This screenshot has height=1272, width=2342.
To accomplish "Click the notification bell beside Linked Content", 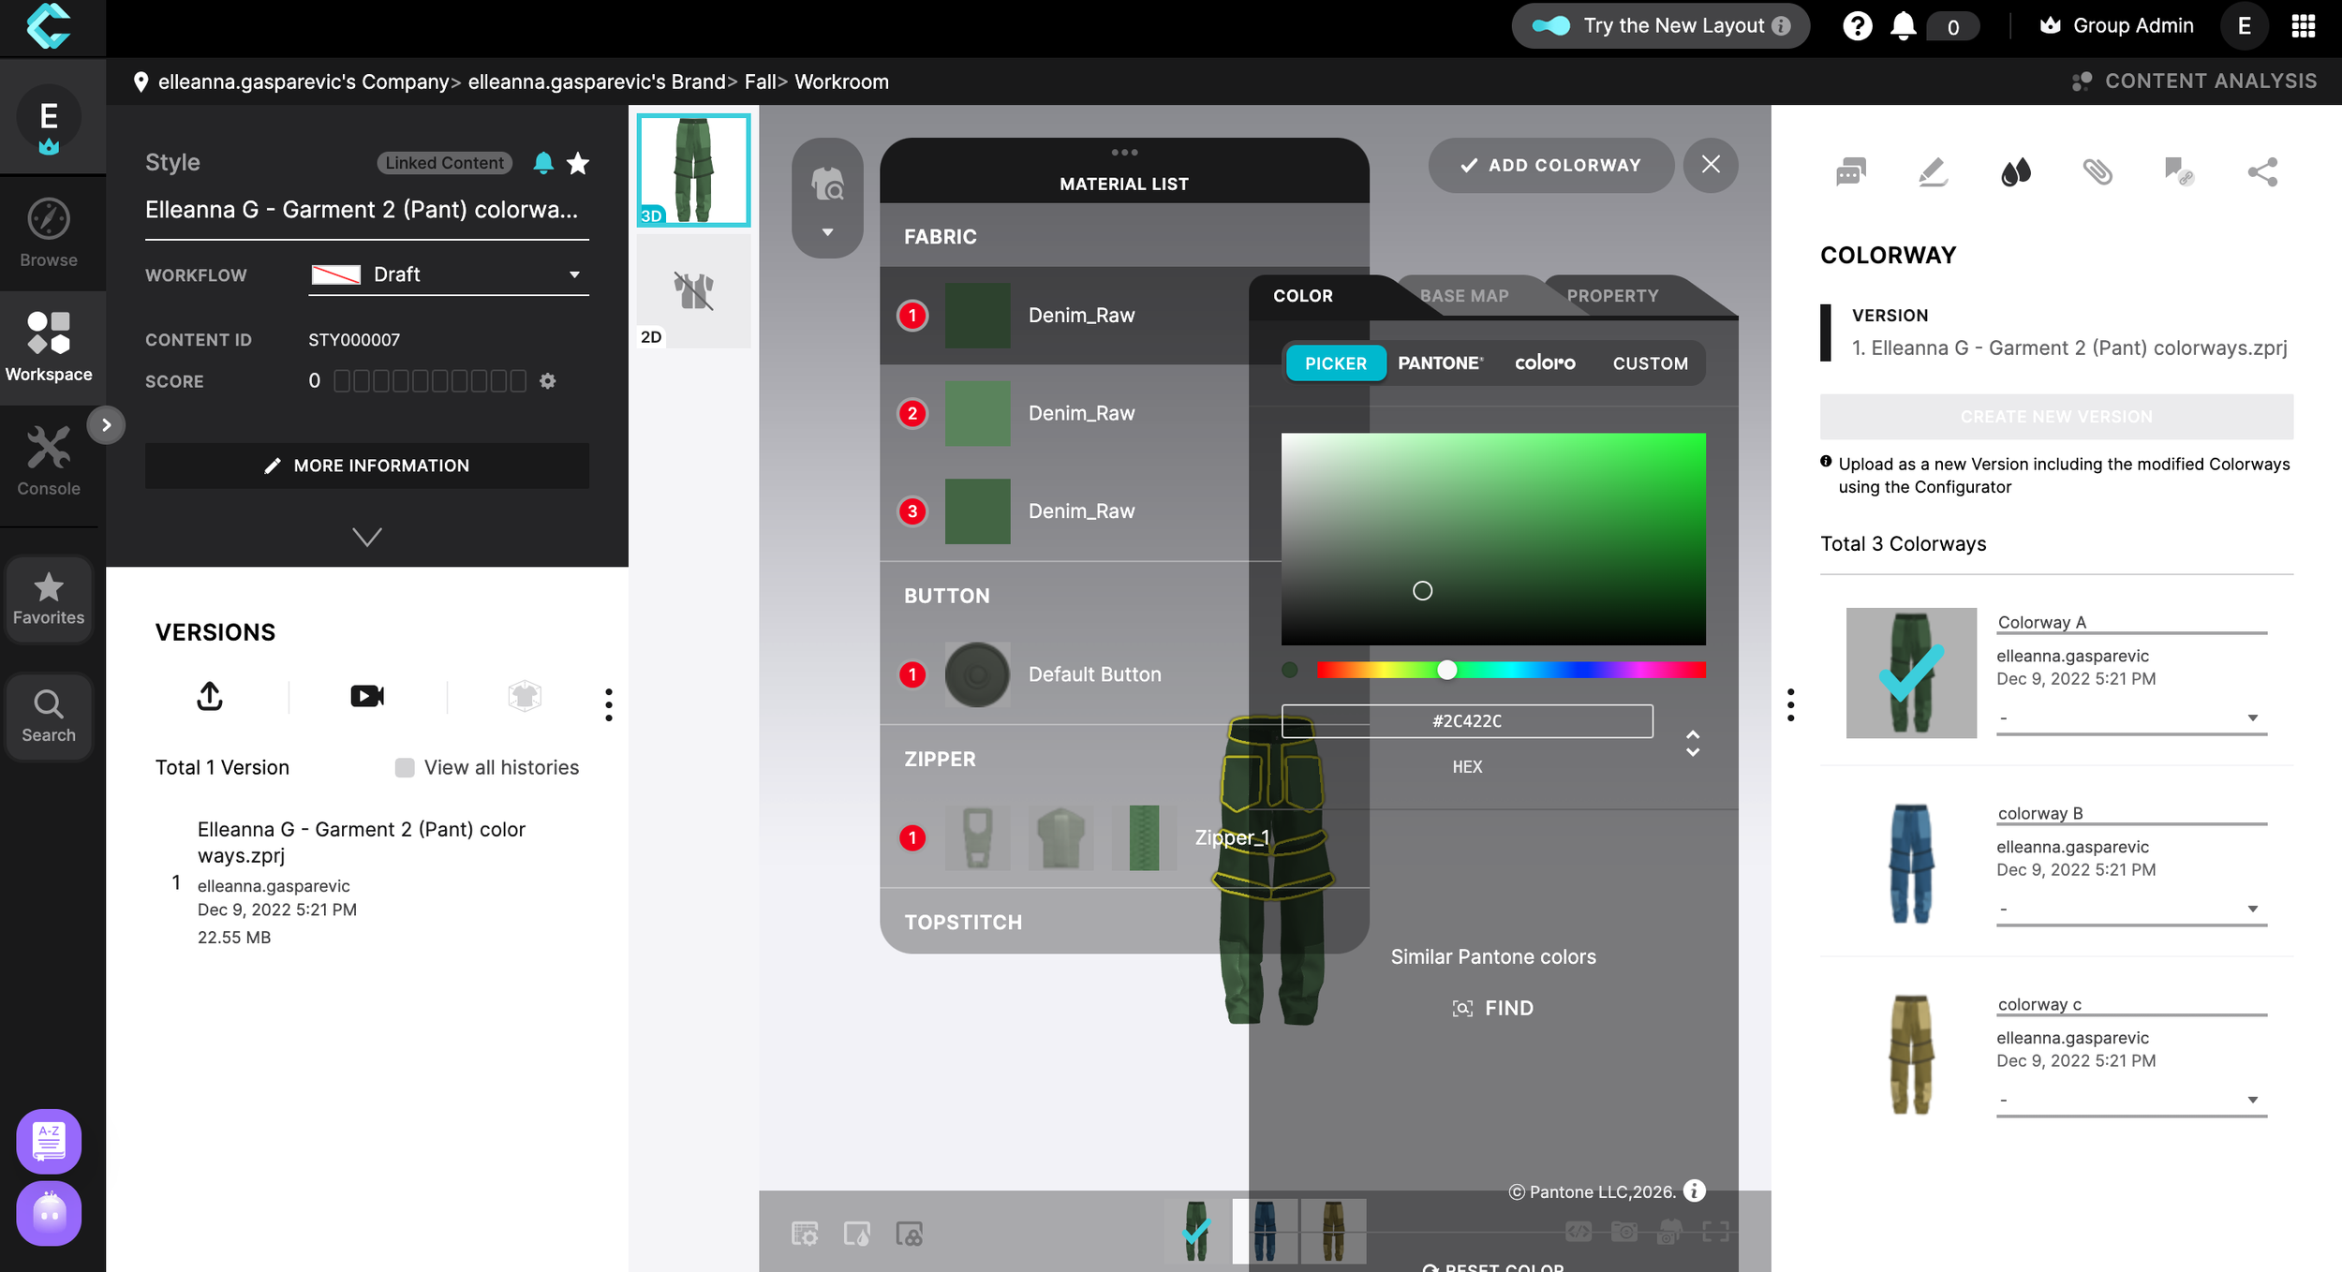I will point(542,163).
